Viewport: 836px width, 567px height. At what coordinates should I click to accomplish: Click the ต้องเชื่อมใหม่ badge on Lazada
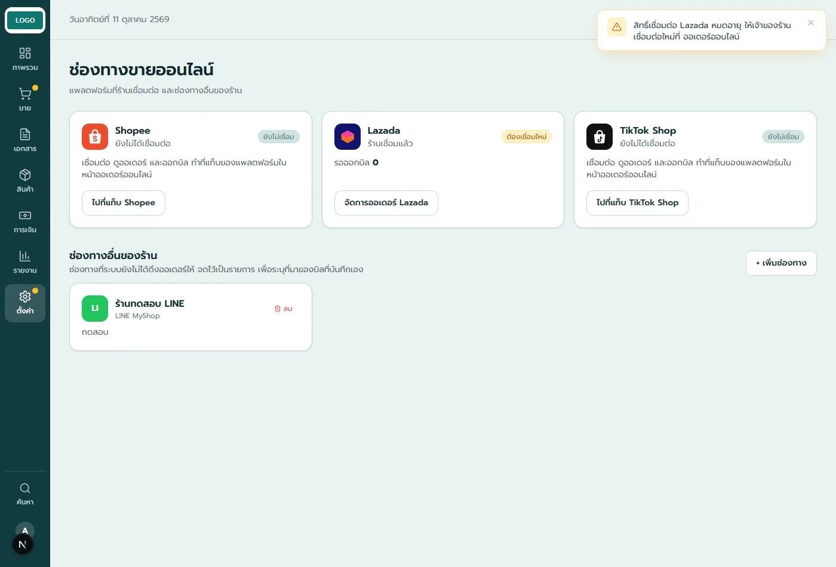tap(527, 137)
